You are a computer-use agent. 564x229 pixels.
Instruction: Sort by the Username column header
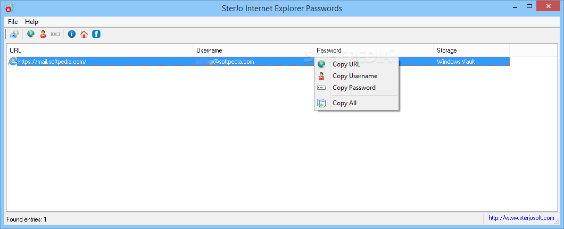253,50
